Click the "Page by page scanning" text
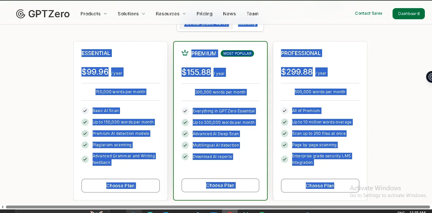This screenshot has height=213, width=432. point(314,145)
